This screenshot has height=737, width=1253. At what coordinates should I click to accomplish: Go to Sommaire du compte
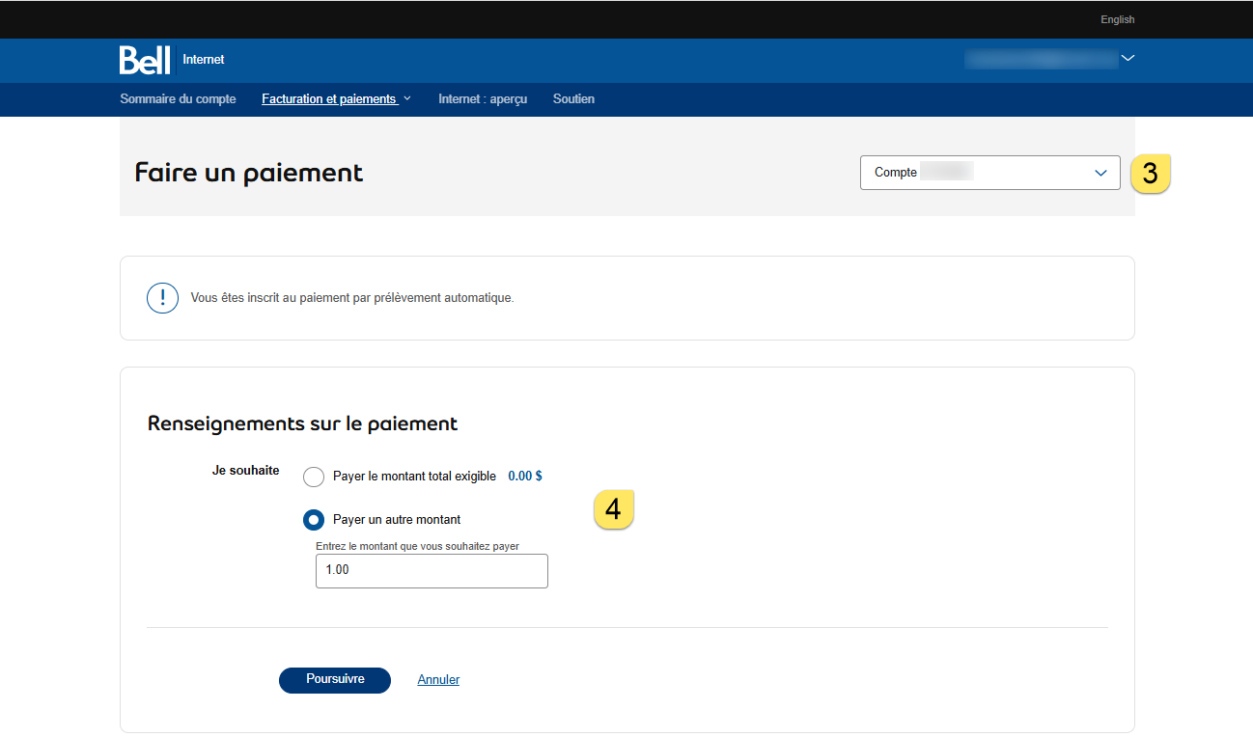[178, 99]
